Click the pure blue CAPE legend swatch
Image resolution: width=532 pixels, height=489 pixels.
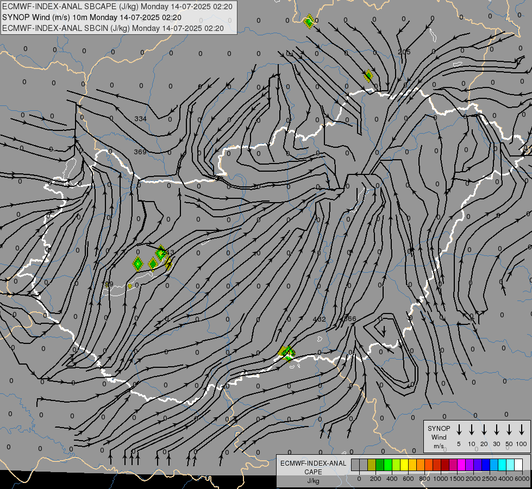coord(486,465)
